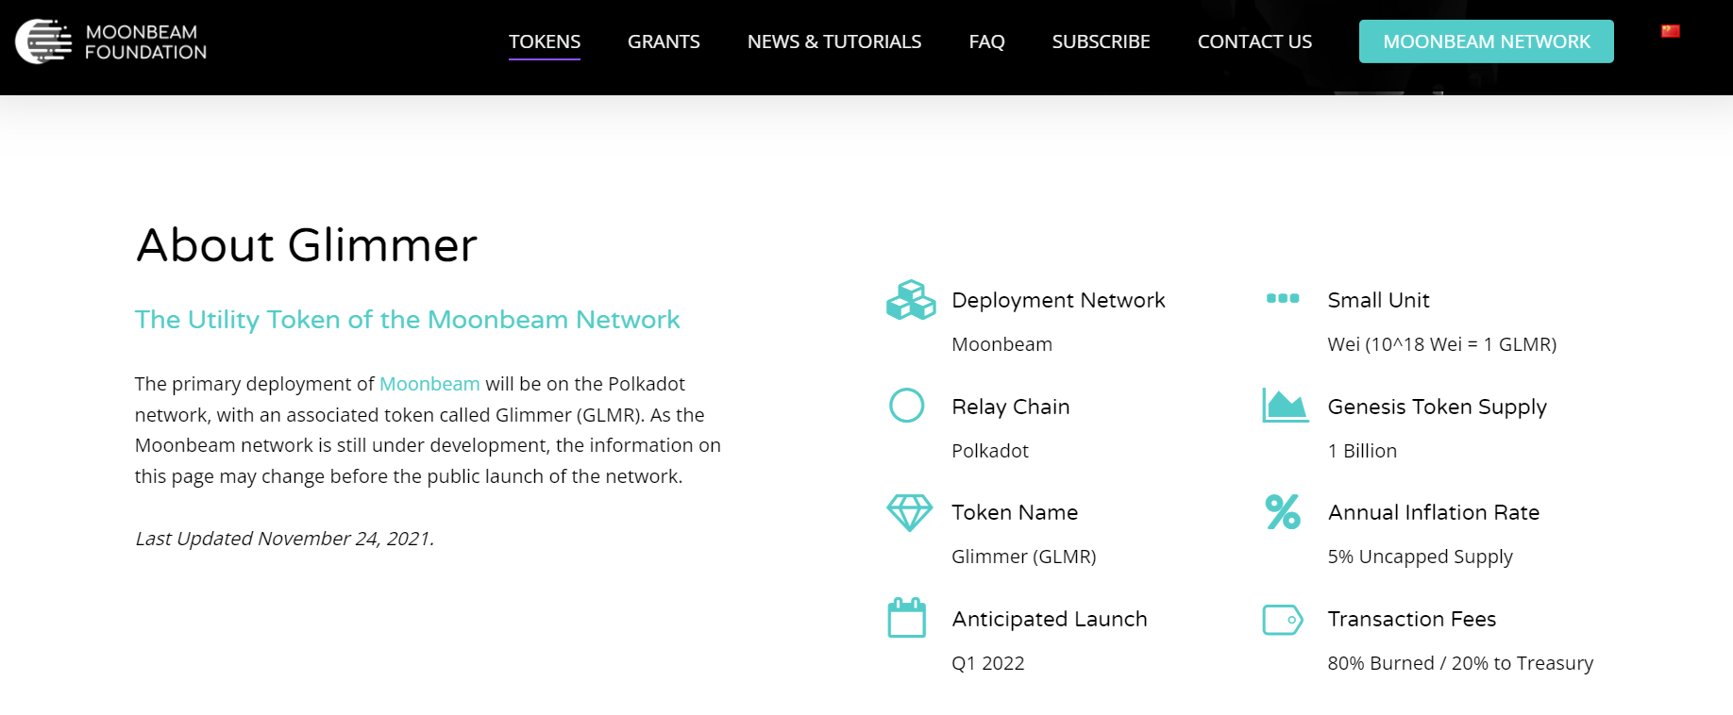Screen dimensions: 1733x715
Task: Click the Small Unit three-dots icon
Action: (1282, 299)
